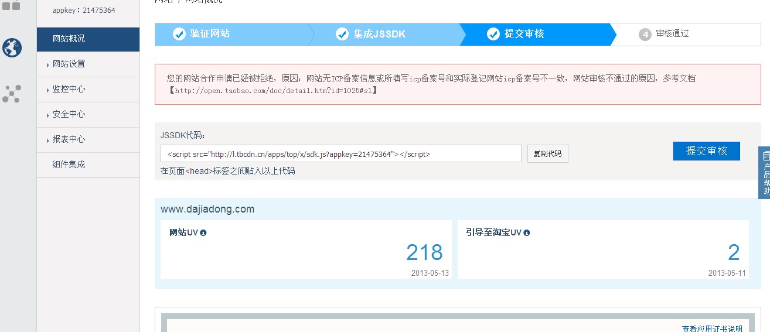The width and height of the screenshot is (770, 332).
Task: Click the date 2013-05-13
Action: coord(430,273)
